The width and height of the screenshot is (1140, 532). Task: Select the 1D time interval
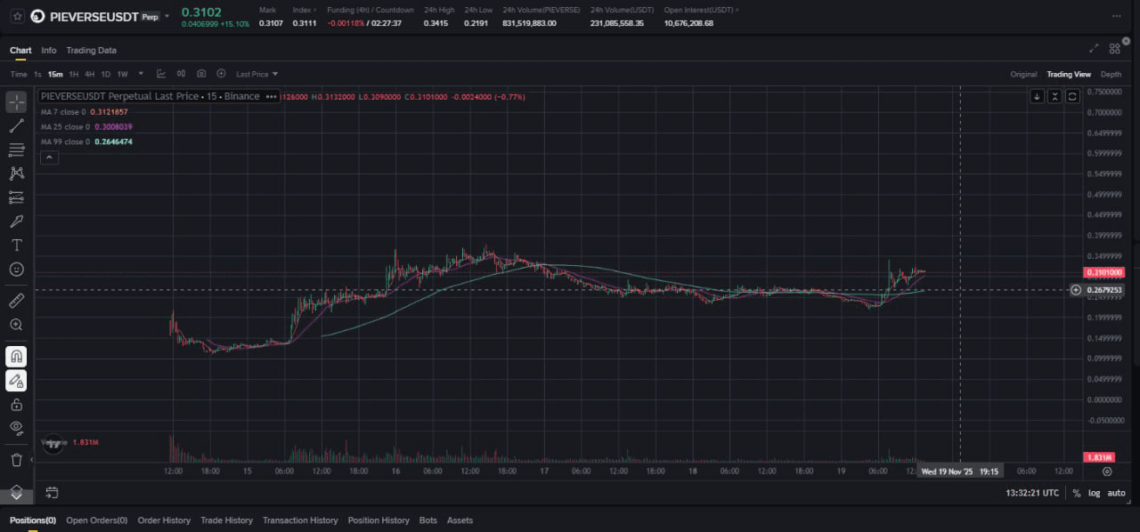pos(106,75)
